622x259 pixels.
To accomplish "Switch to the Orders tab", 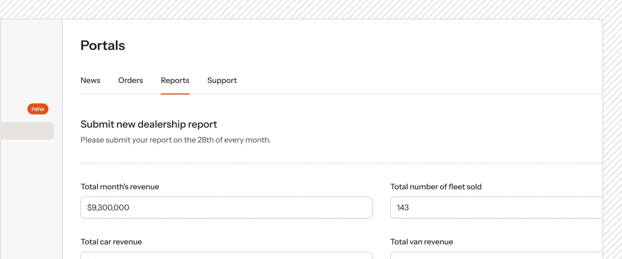I will pos(130,80).
